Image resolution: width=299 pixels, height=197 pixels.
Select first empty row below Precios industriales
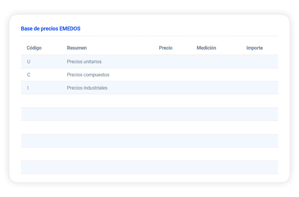click(x=149, y=101)
